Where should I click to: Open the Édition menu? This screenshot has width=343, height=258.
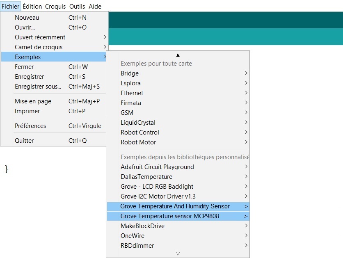pos(32,6)
